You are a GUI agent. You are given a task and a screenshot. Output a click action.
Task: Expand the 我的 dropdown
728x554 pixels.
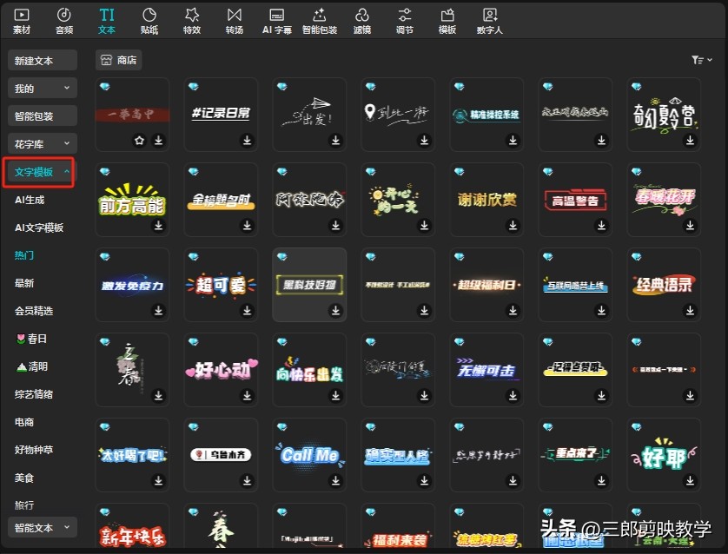[x=43, y=89]
